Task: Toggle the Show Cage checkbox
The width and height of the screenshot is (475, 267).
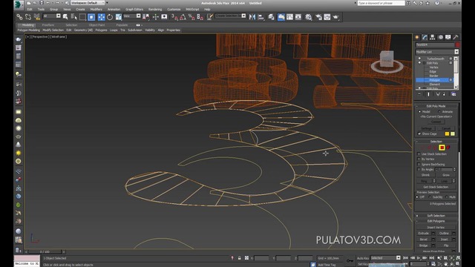Action: coord(419,133)
